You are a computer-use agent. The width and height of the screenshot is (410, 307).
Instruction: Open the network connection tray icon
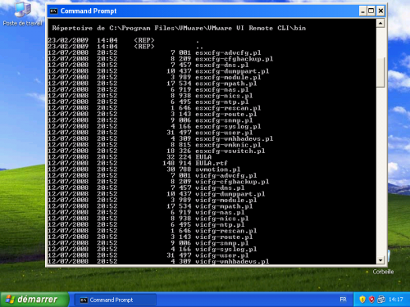click(x=381, y=300)
